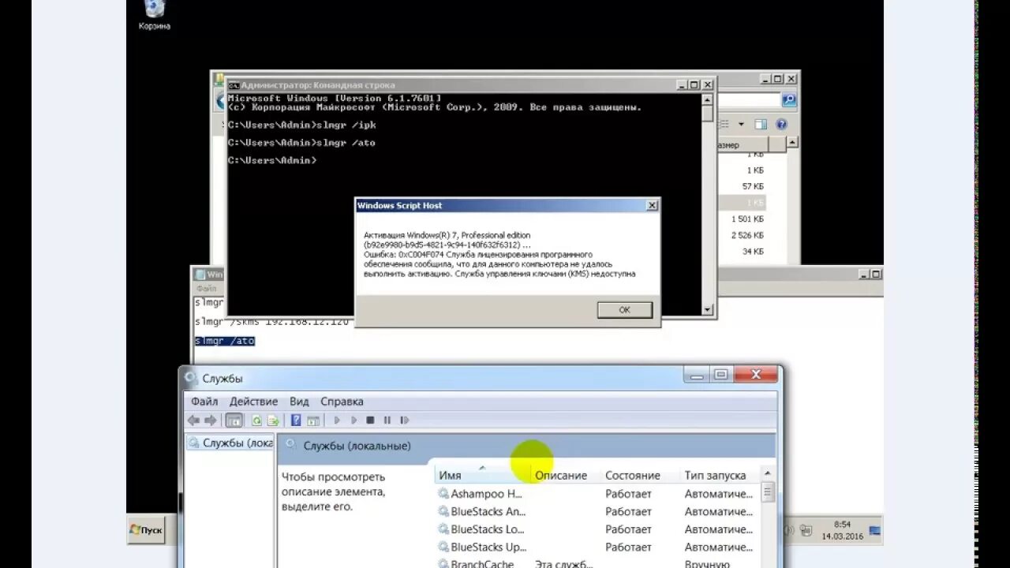Open the Вид menu in Services

[299, 402]
